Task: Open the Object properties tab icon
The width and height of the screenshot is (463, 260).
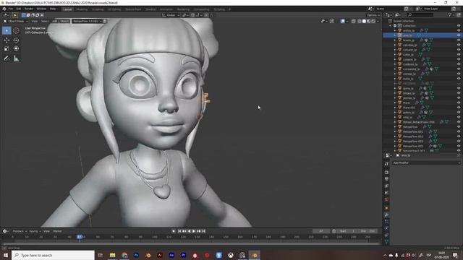Action: pos(386,208)
